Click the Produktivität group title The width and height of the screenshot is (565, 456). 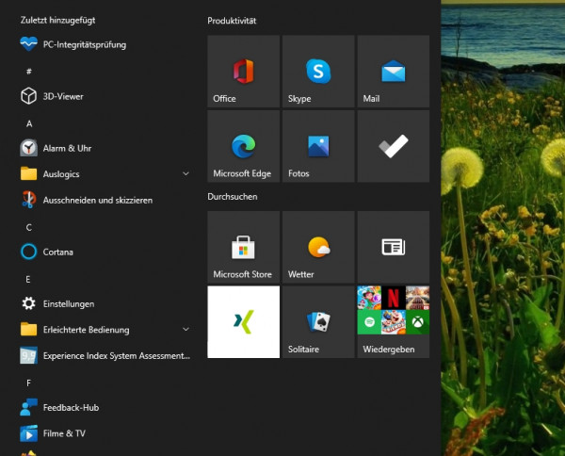pyautogui.click(x=232, y=21)
